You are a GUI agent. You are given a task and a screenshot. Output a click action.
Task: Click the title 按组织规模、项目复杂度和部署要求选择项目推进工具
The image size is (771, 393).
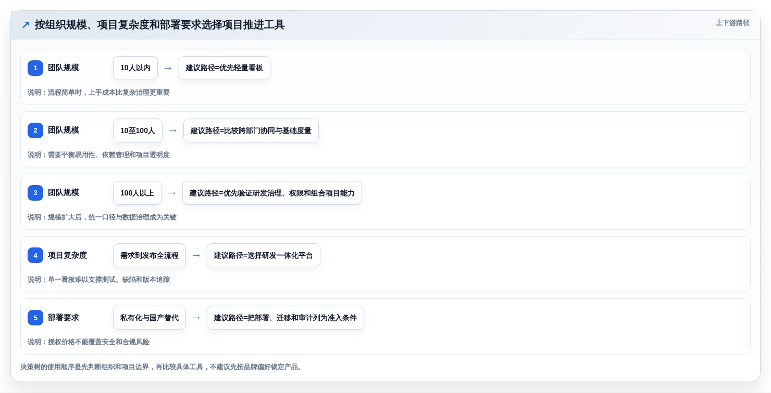(x=160, y=25)
